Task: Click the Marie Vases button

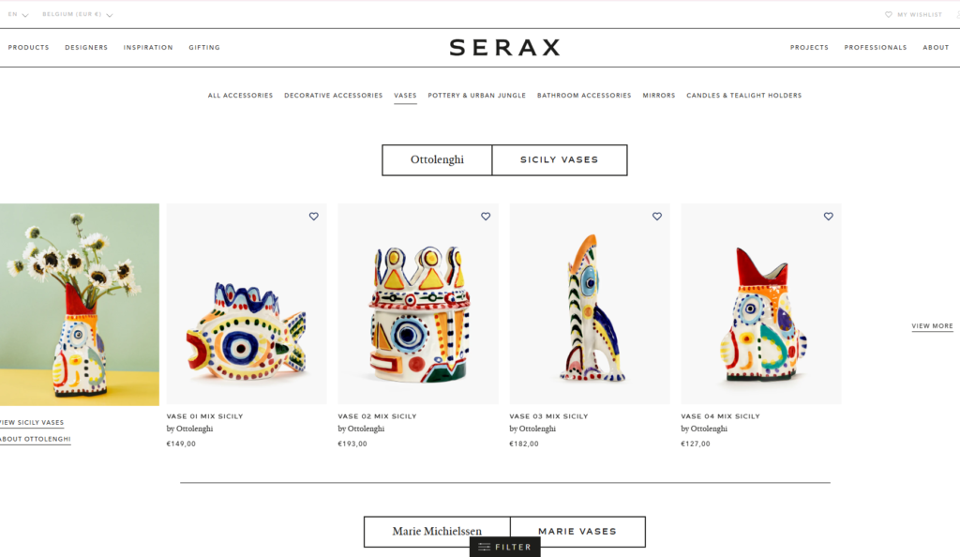Action: (x=577, y=532)
